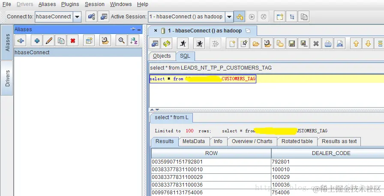This screenshot has height=196, width=384.
Task: Create a new SQL file with starred page icon
Action: pyautogui.click(x=232, y=44)
